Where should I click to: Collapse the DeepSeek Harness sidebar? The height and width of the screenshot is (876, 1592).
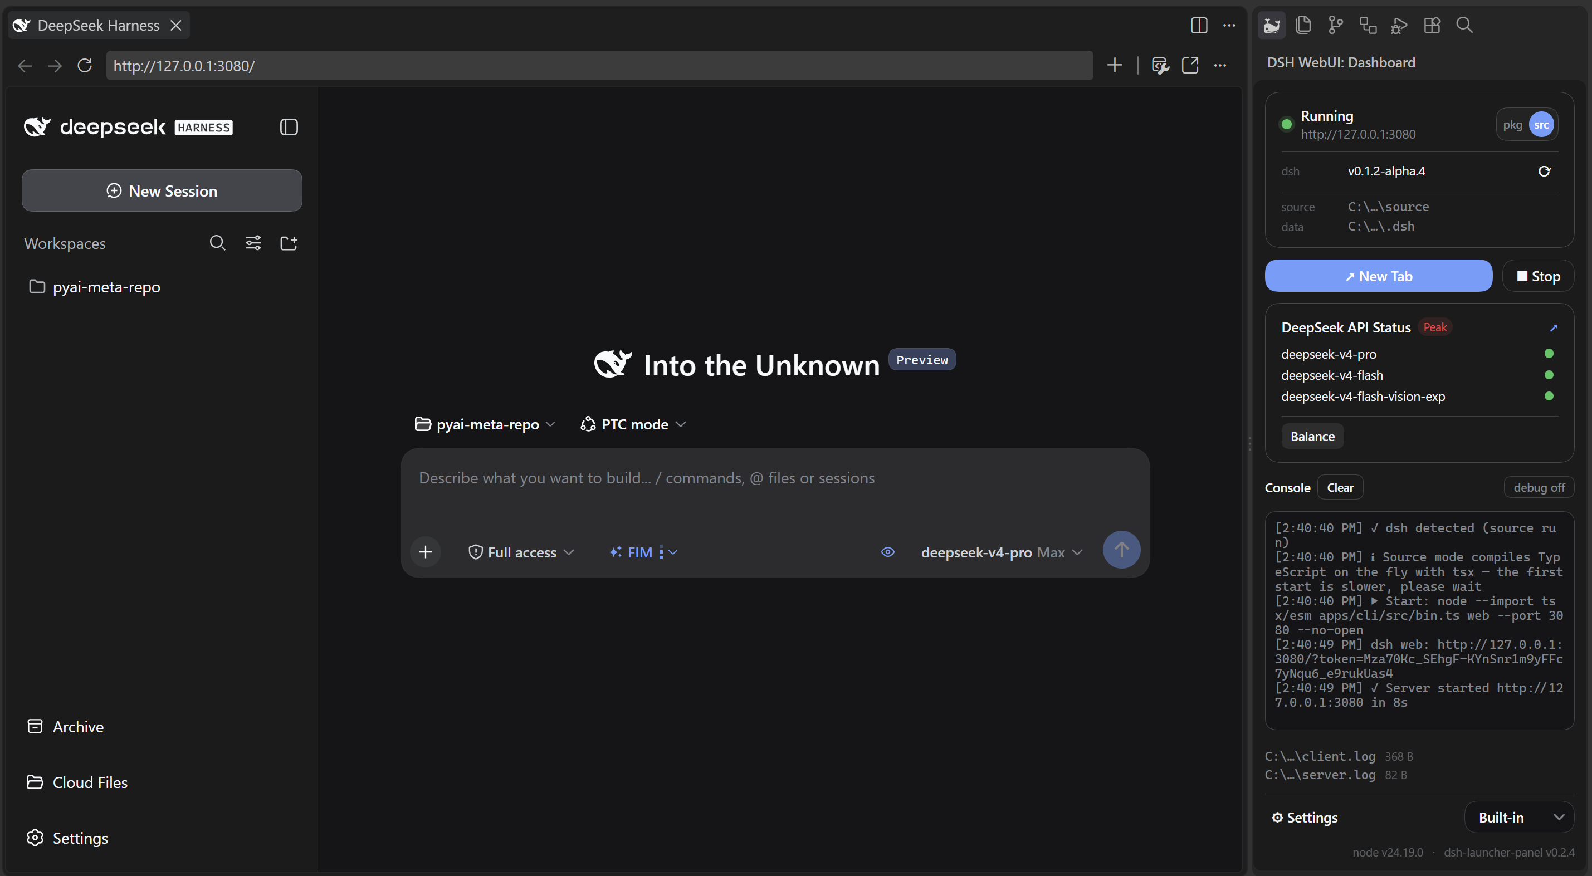pyautogui.click(x=289, y=128)
